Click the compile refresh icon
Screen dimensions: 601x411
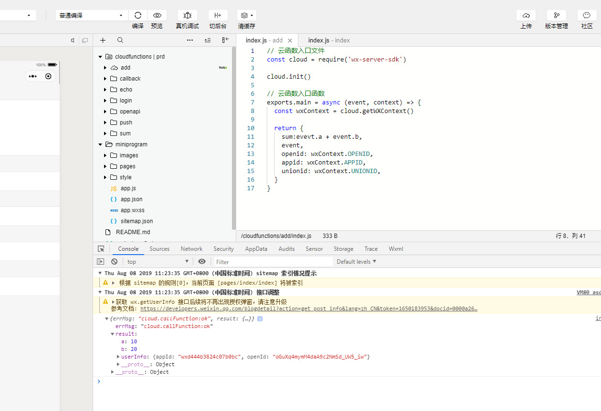click(138, 15)
